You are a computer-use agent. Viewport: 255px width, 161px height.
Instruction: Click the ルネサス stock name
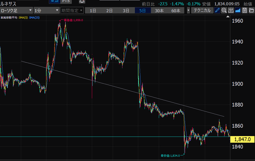[x=8, y=4]
